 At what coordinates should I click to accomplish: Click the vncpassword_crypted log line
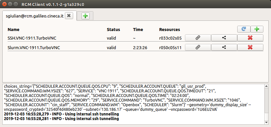click(x=111, y=110)
